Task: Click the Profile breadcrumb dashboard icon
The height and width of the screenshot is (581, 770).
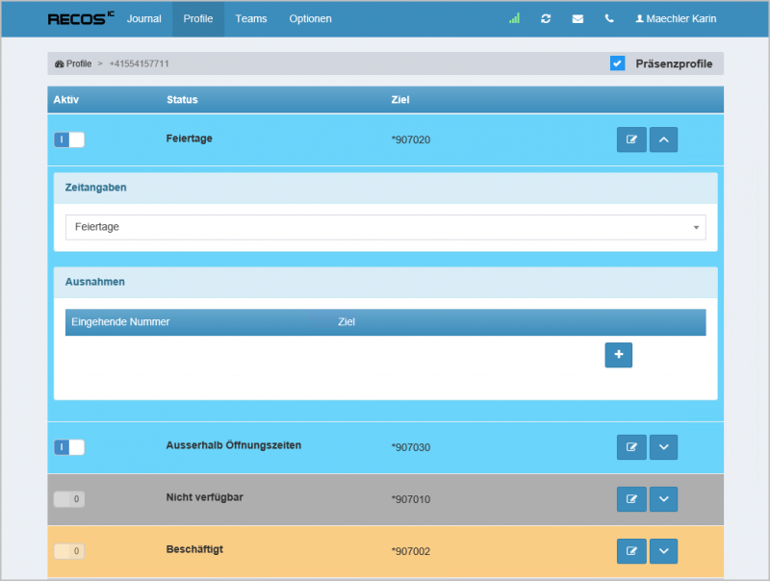Action: point(60,63)
